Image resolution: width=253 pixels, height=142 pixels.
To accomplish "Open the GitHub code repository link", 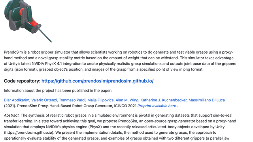I will pyautogui.click(x=98, y=81).
